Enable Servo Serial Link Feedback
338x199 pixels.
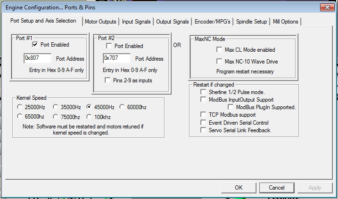tap(203, 130)
